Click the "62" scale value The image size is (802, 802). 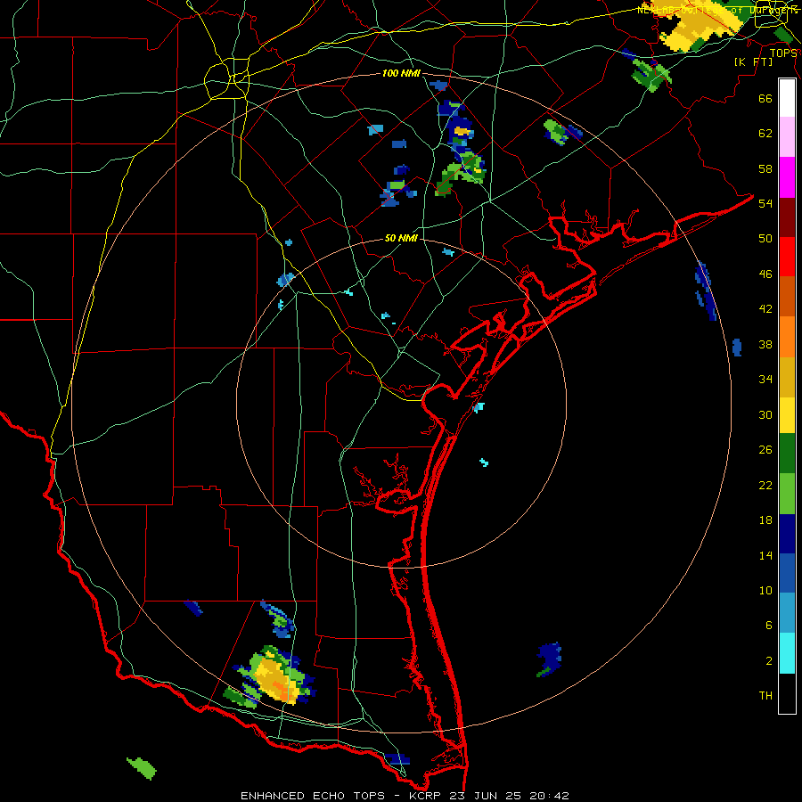(765, 134)
